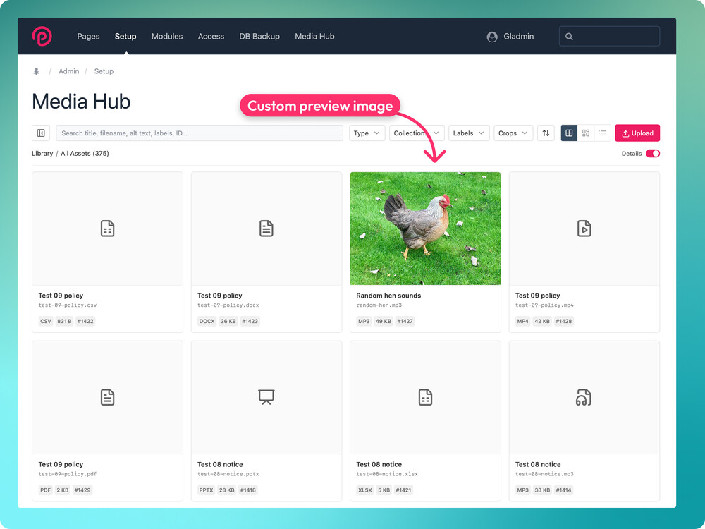The height and width of the screenshot is (529, 705).
Task: Open the Crops filter dropdown
Action: click(513, 133)
